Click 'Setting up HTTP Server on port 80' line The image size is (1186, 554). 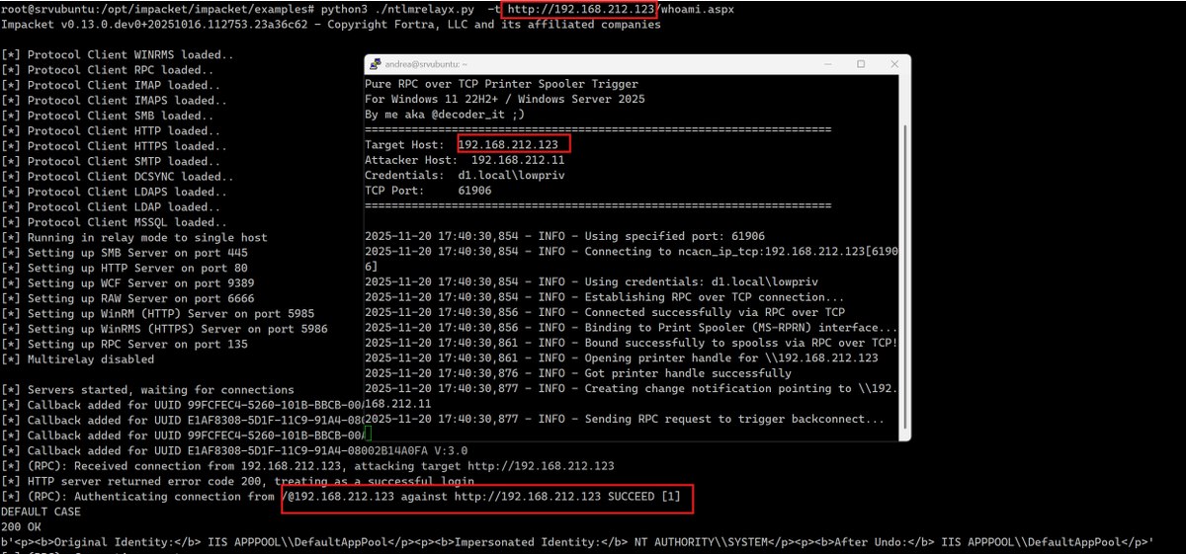coord(125,268)
